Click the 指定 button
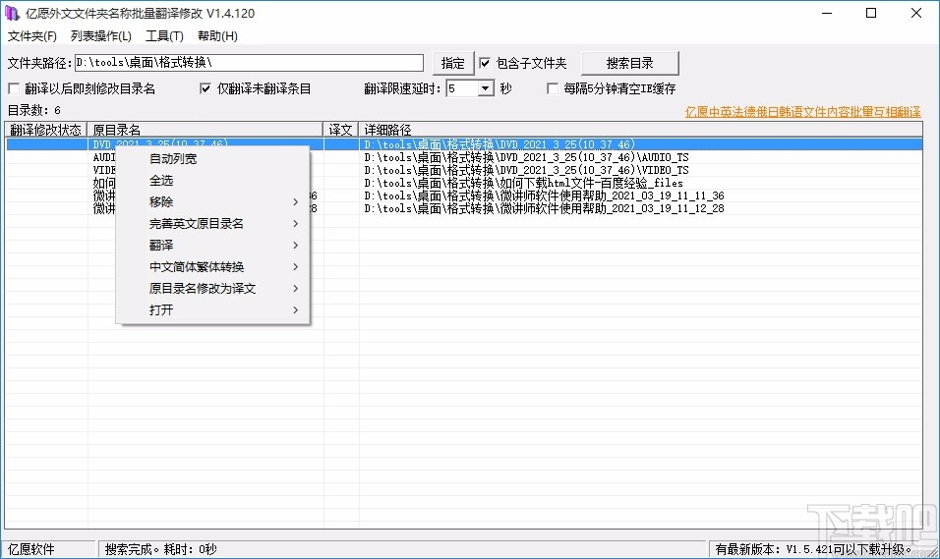Image resolution: width=940 pixels, height=559 pixels. tap(453, 63)
